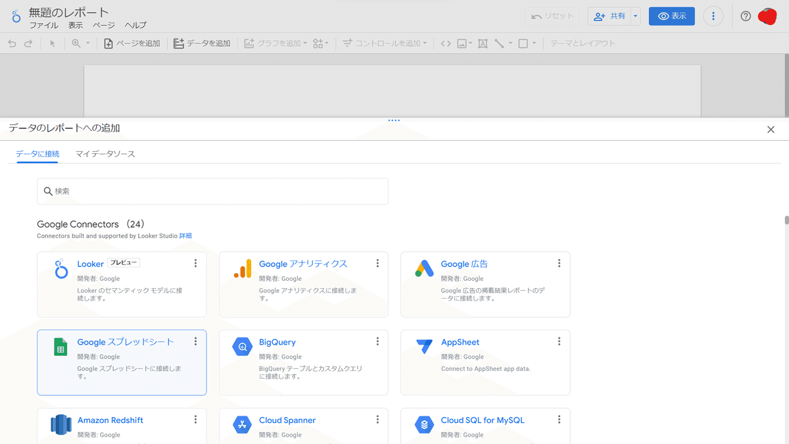Click the BigQuery connector logo

243,347
